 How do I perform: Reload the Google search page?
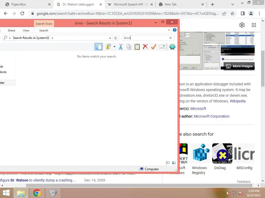[x=22, y=13]
